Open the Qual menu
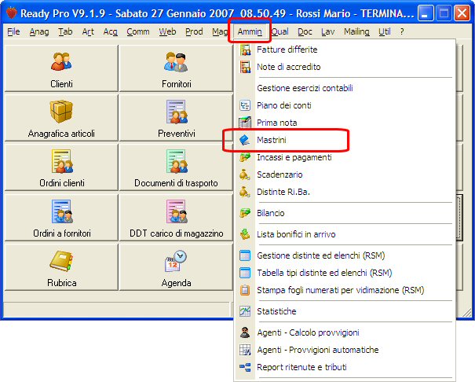The height and width of the screenshot is (382, 475). point(280,31)
